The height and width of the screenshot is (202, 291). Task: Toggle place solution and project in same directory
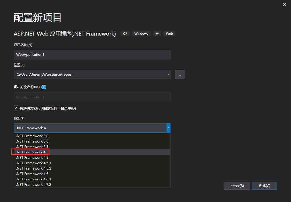click(x=16, y=108)
